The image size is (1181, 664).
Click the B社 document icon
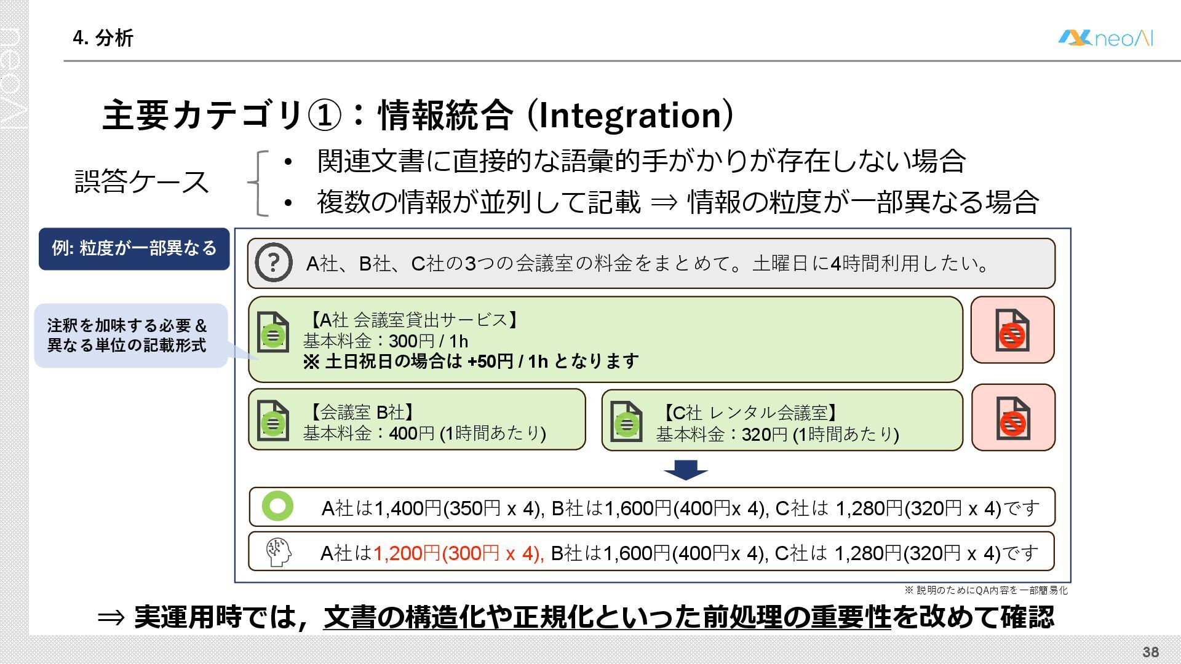point(273,421)
